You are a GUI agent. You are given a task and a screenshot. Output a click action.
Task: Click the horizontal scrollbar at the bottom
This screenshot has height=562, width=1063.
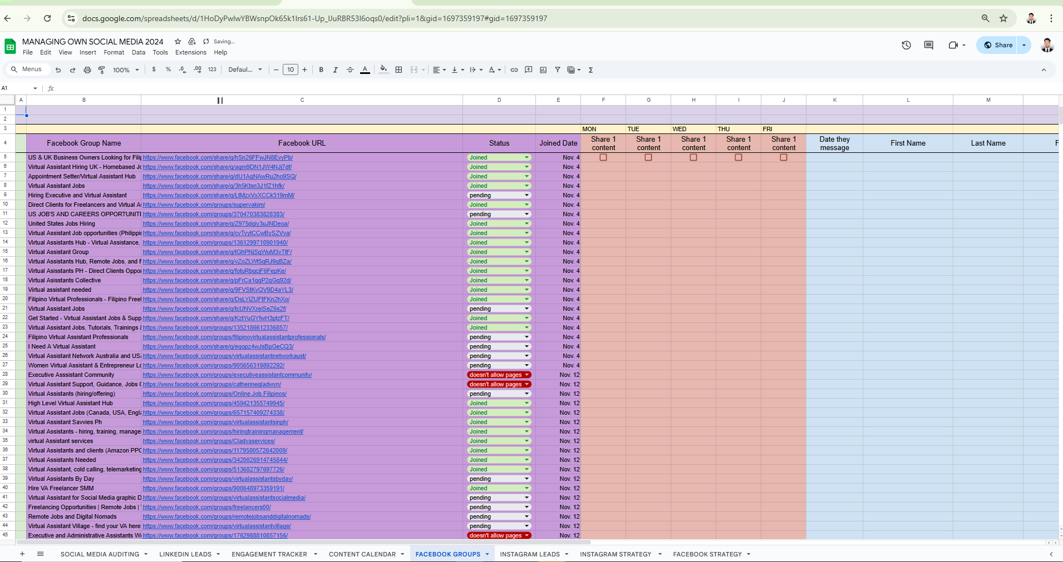(303, 542)
